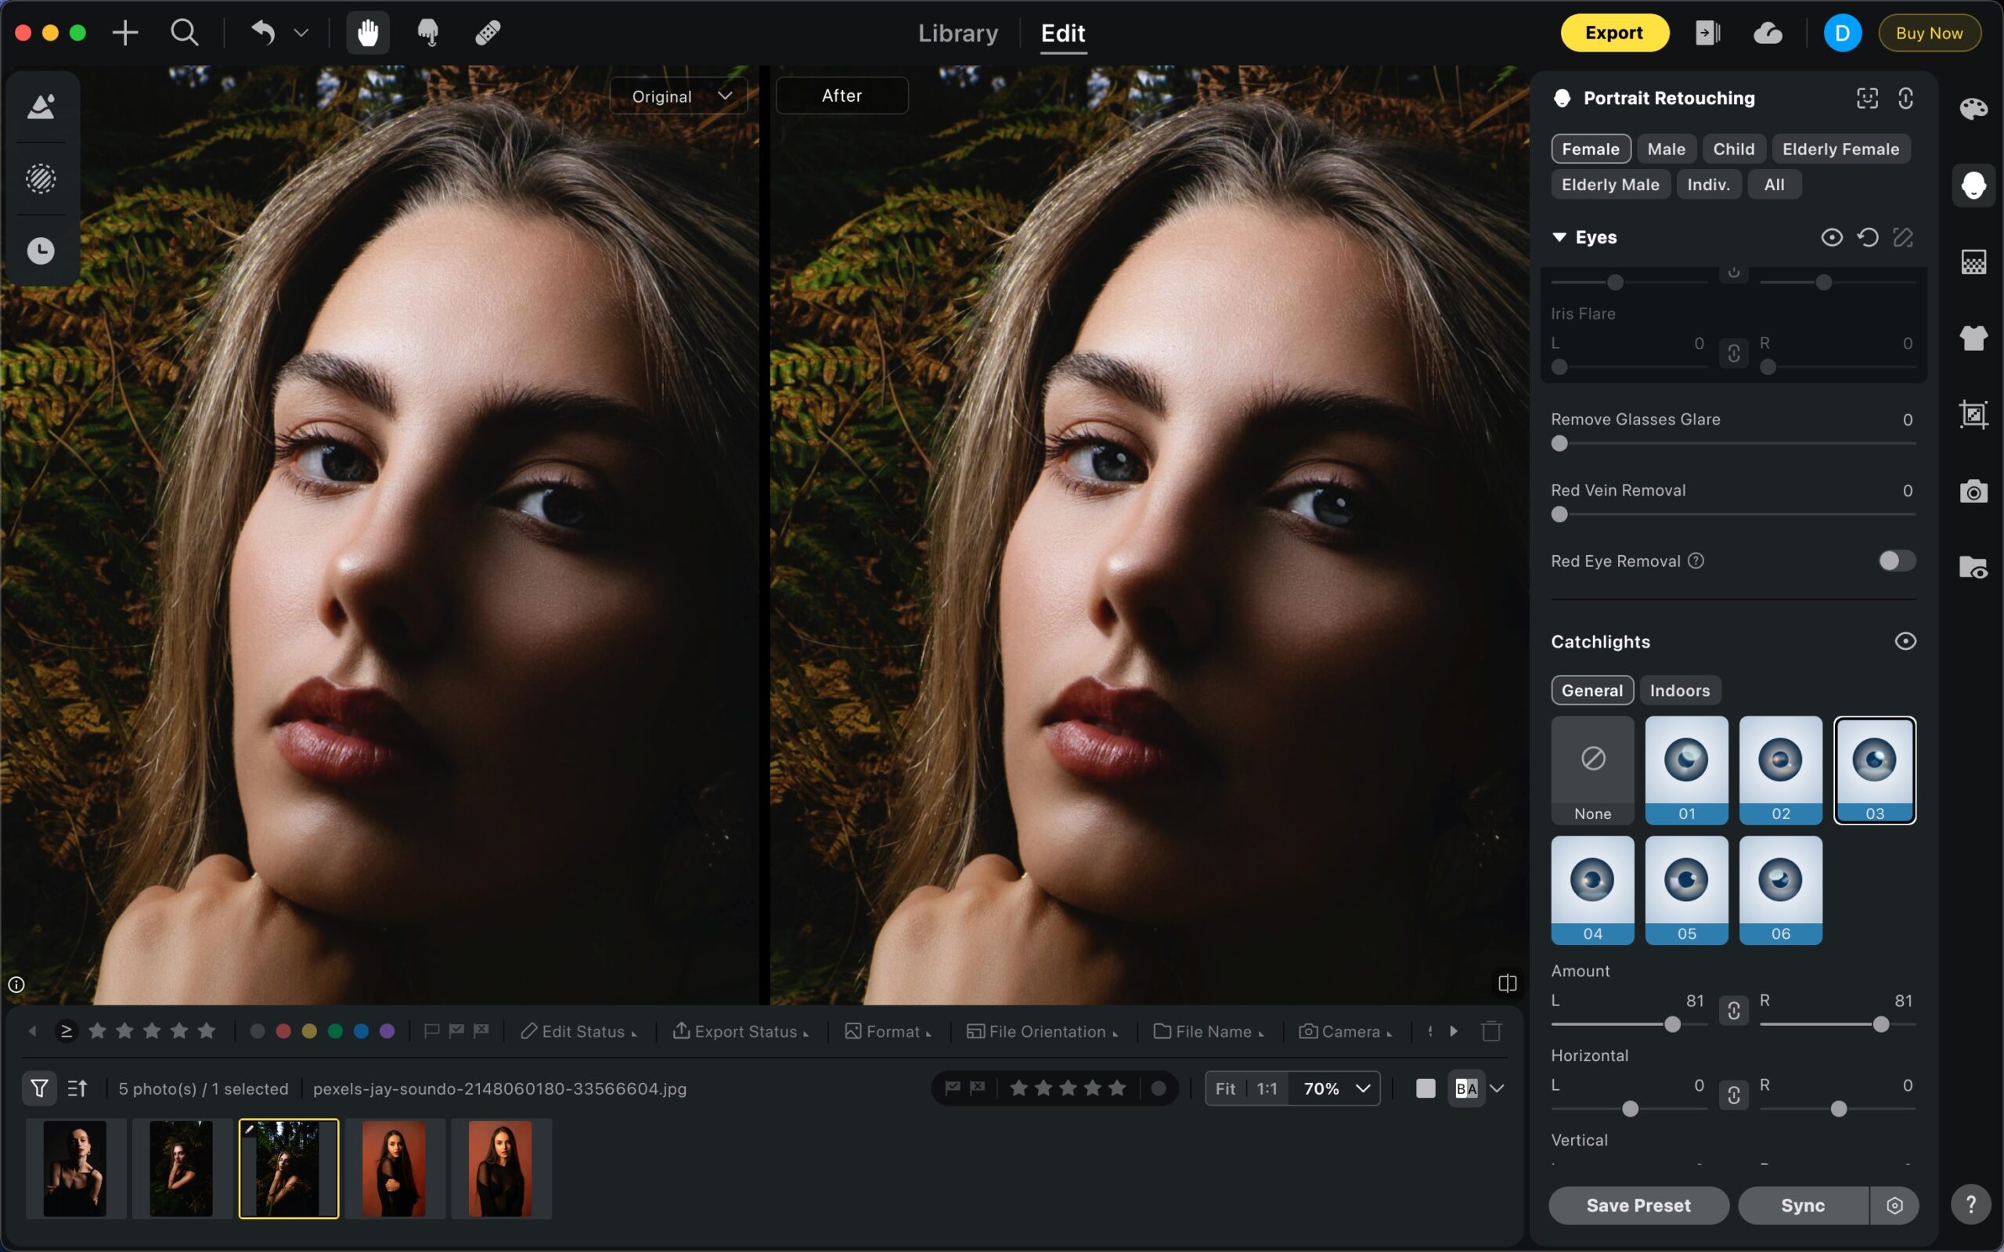Open the History clock panel icon

pos(41,251)
